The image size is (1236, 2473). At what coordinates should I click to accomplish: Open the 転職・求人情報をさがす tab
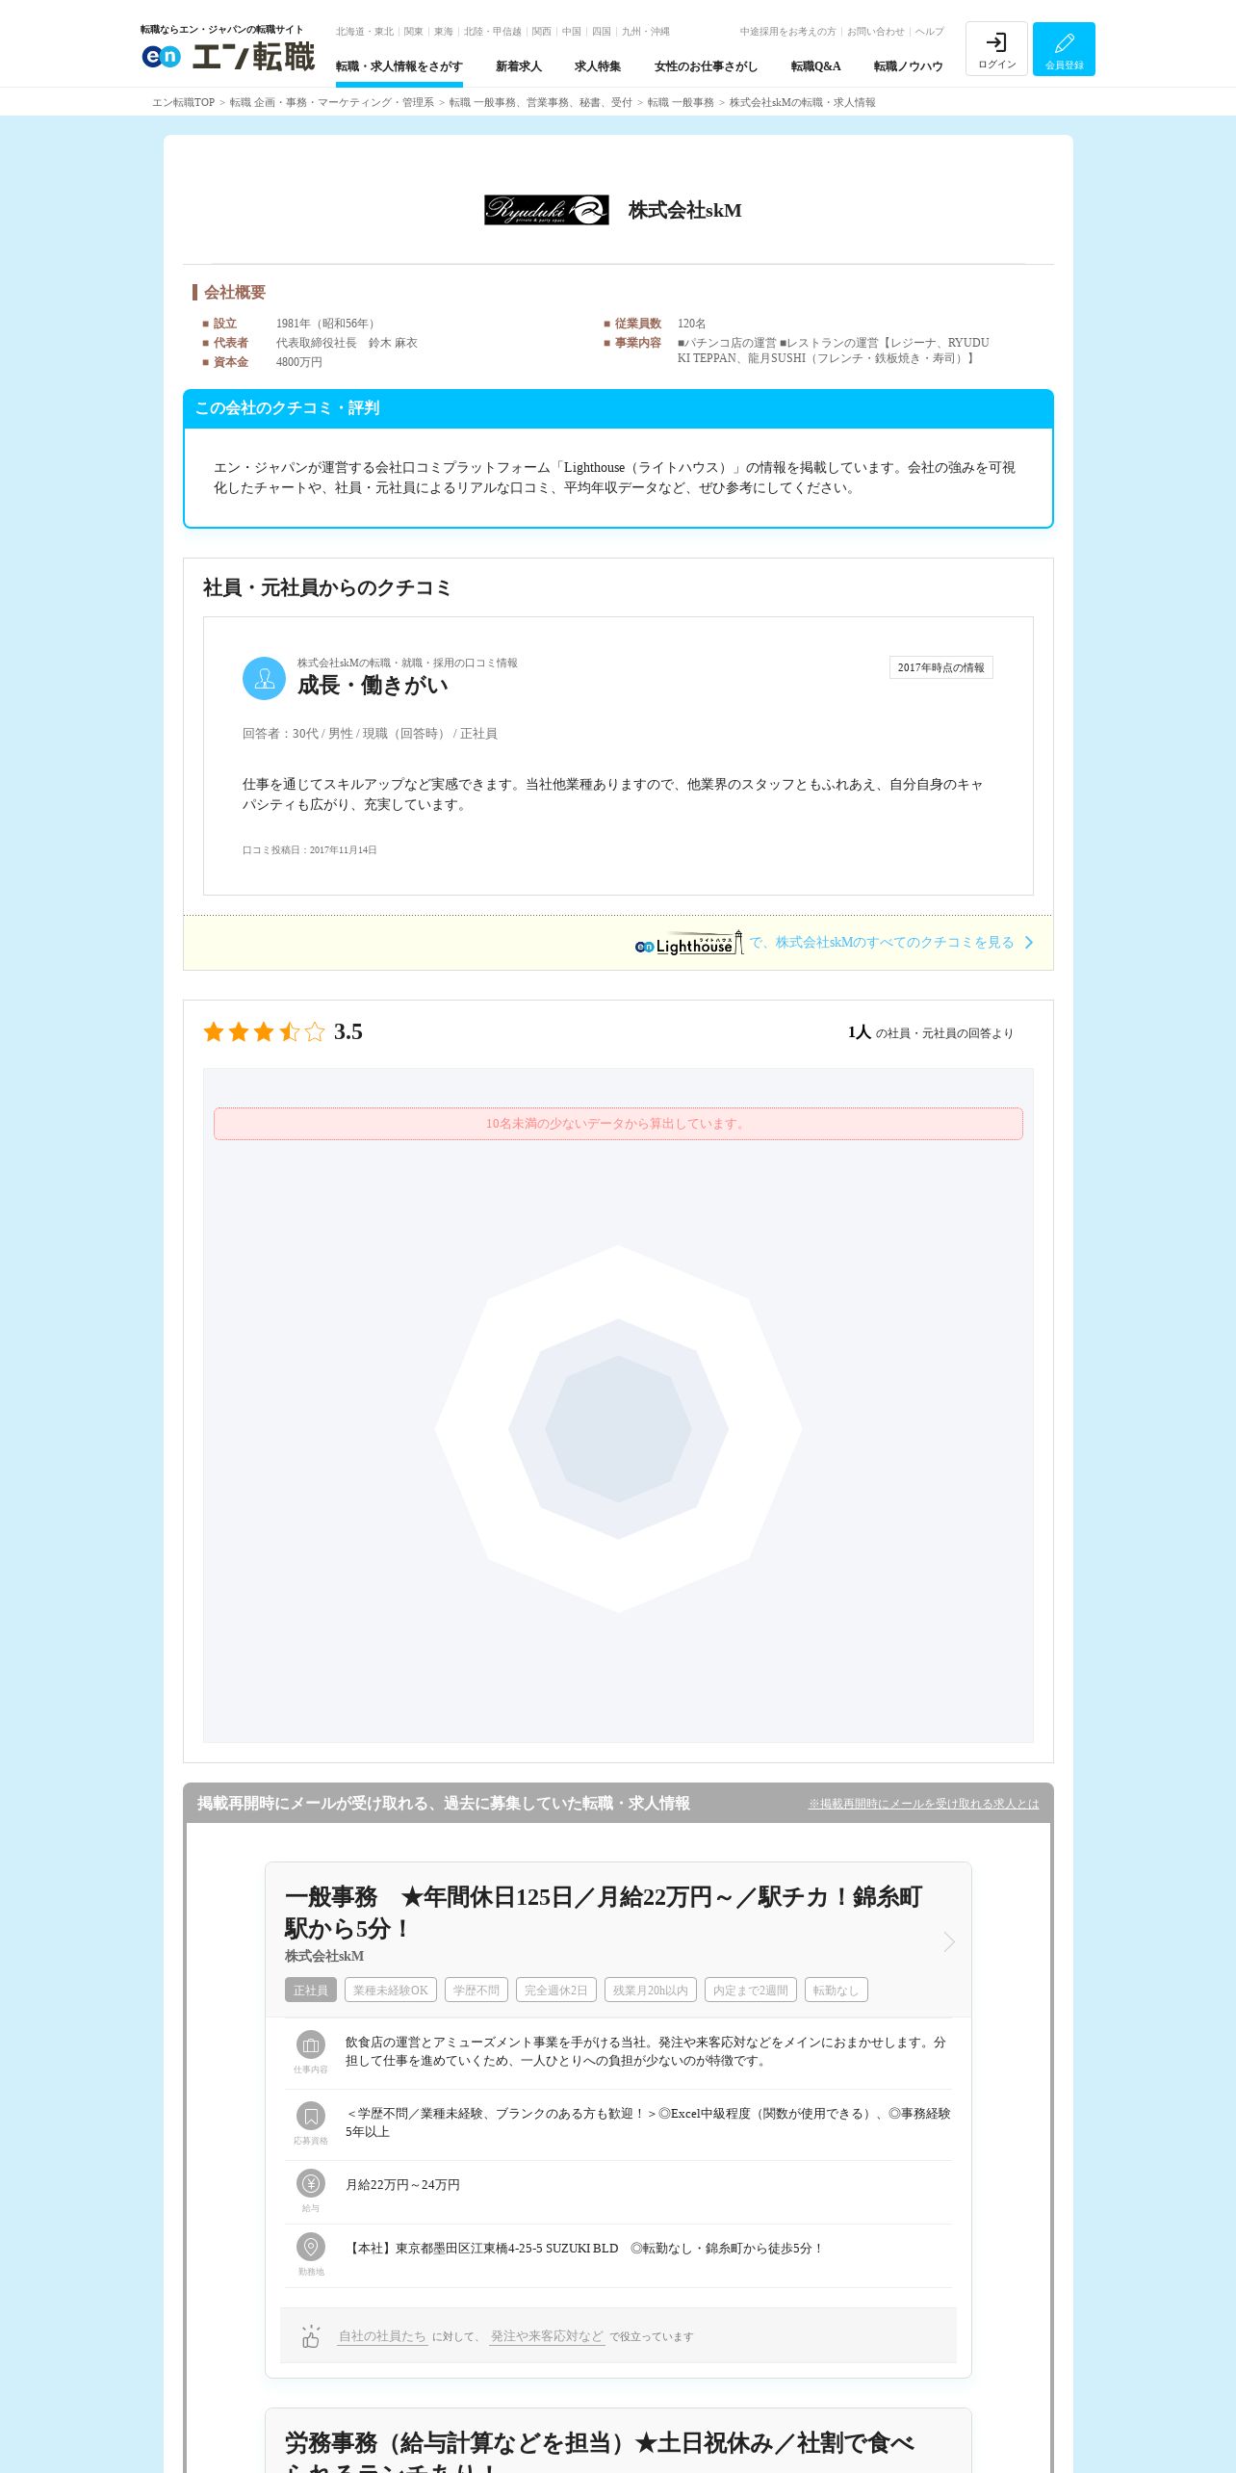click(399, 66)
